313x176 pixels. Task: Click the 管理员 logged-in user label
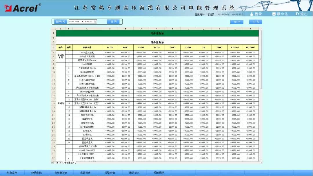pyautogui.click(x=211, y=14)
